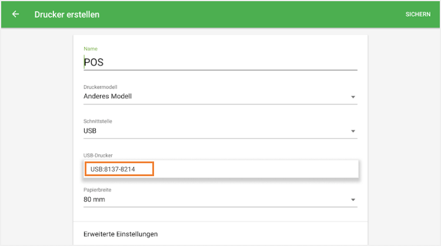Expand the Papierbreite dropdown arrow
Viewport: 441px width, 246px height.
353,200
